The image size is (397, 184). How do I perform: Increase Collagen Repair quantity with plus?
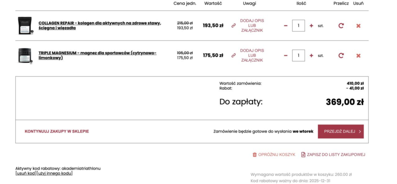(311, 26)
